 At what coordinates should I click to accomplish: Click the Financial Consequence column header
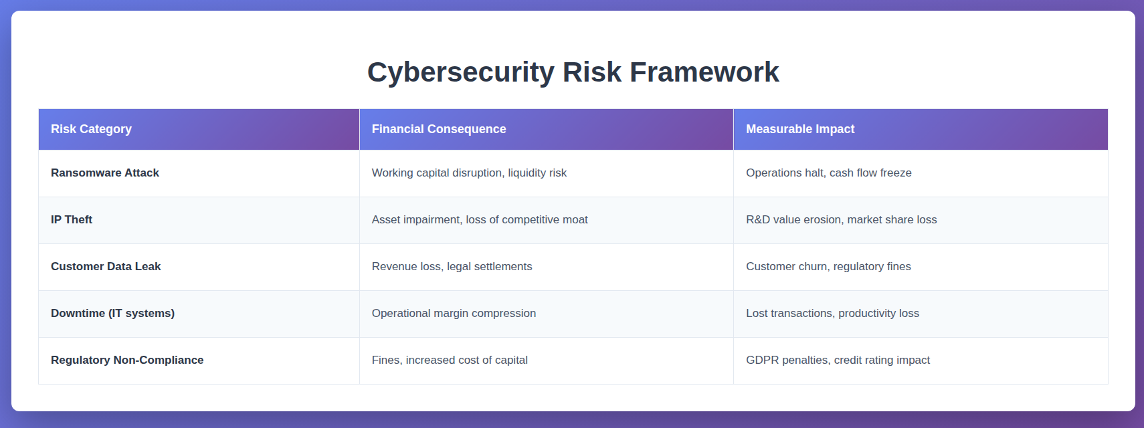pyautogui.click(x=439, y=129)
